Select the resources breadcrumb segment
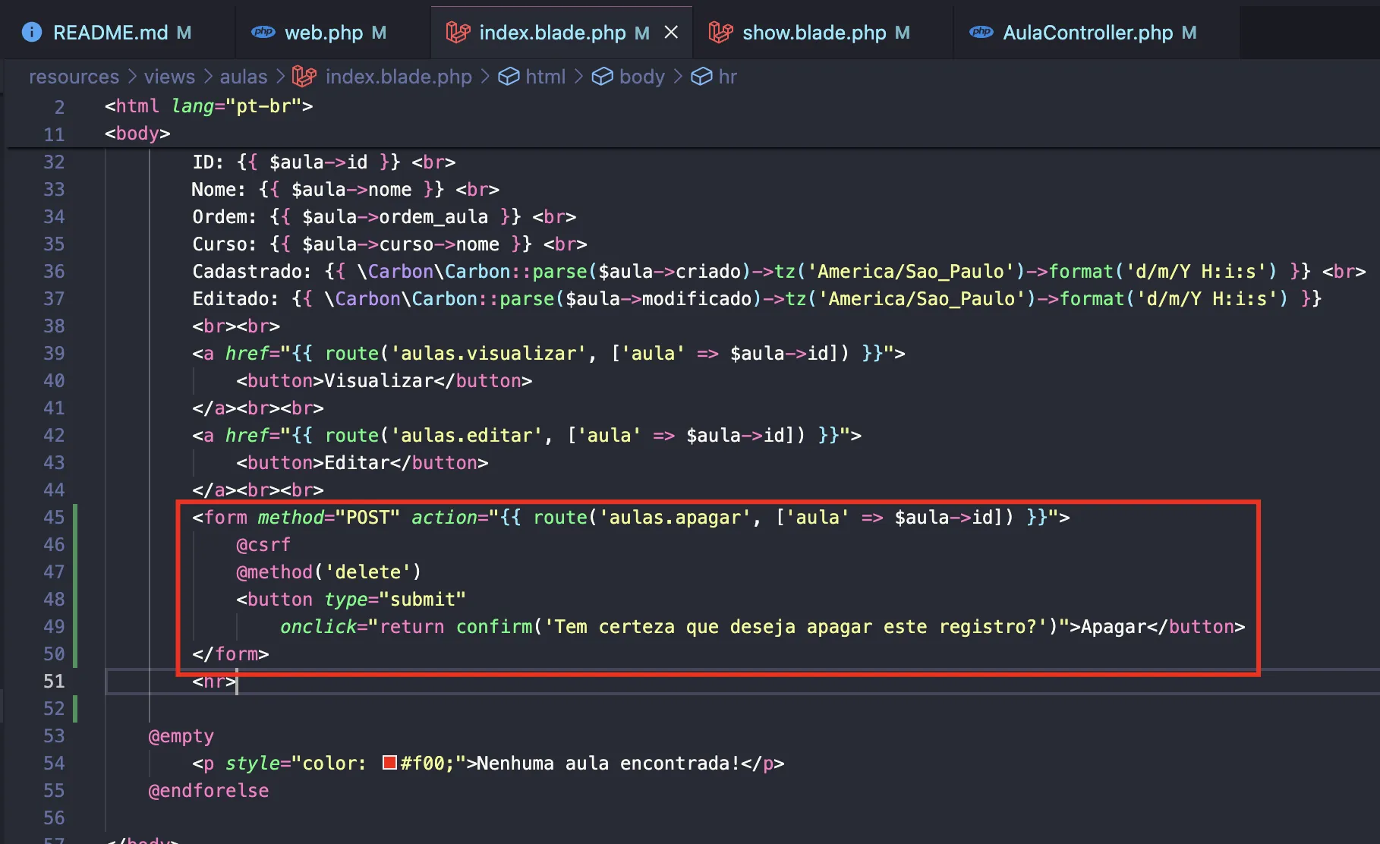The image size is (1380, 844). pos(74,77)
